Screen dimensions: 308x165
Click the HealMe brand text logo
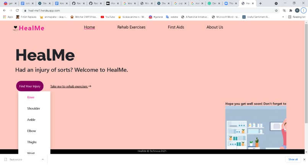(x=32, y=28)
